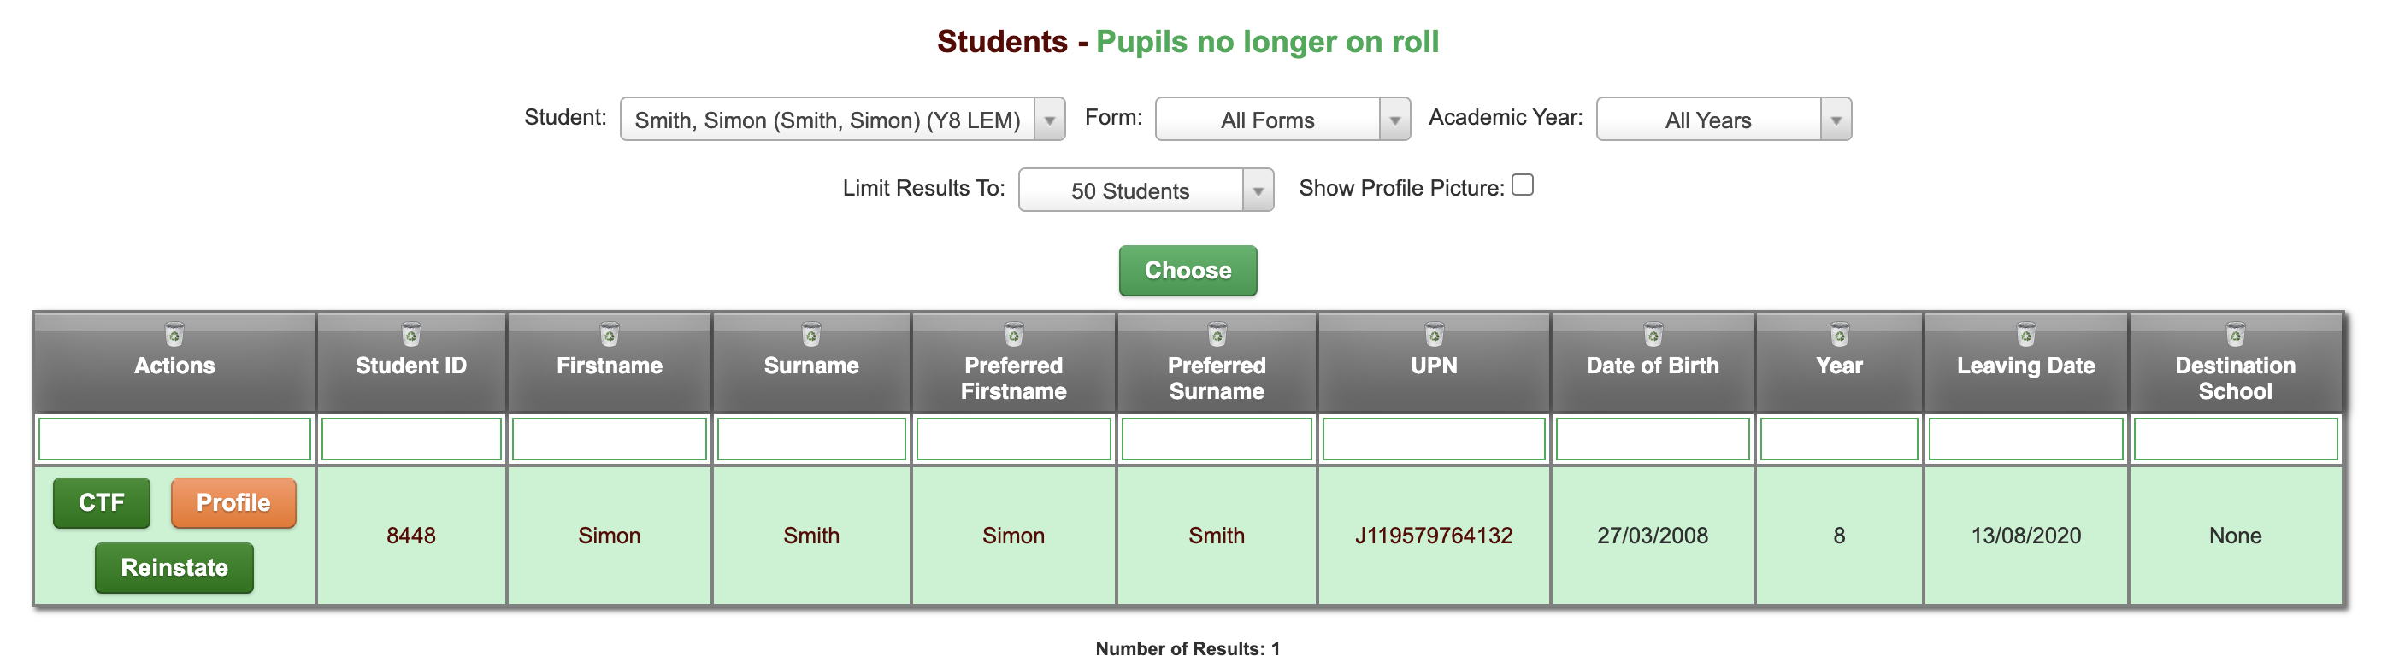Enable Show Profile Picture checkbox
Viewport: 2399px width, 668px height.
[x=1523, y=185]
